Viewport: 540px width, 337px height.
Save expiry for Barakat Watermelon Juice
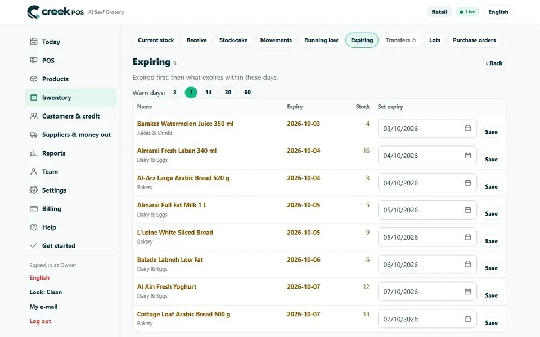click(x=491, y=131)
